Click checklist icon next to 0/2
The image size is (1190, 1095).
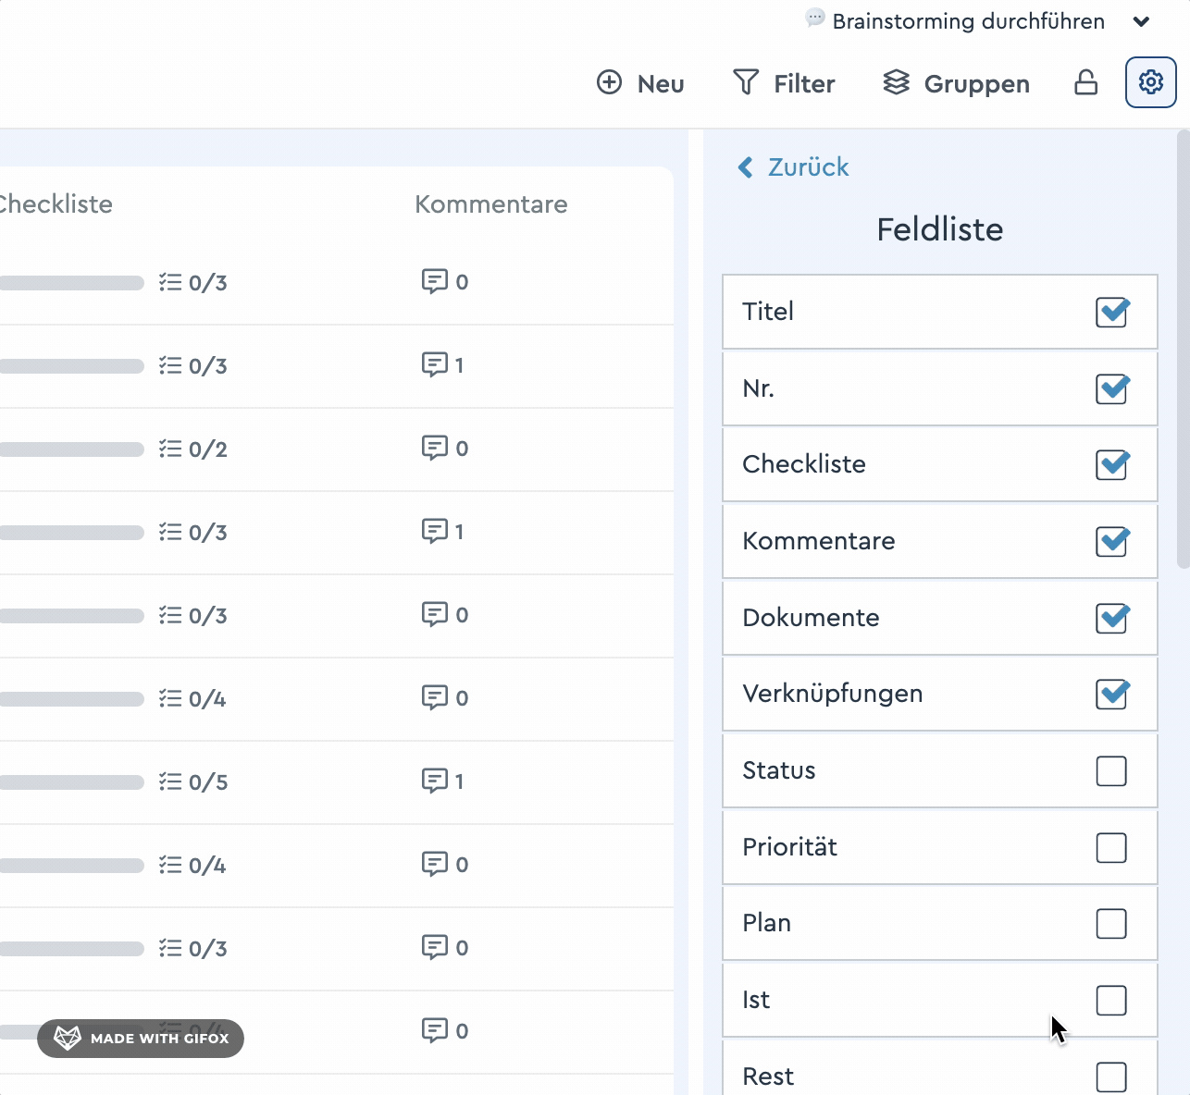point(170,449)
